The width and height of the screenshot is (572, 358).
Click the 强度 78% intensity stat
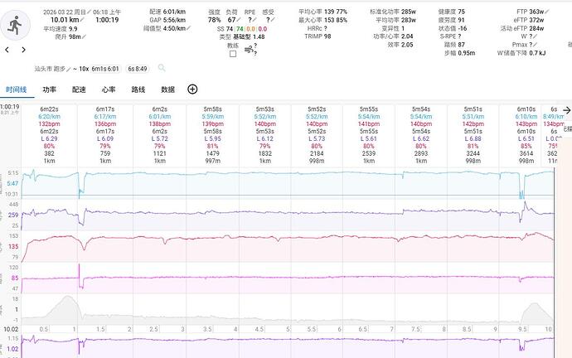point(214,16)
